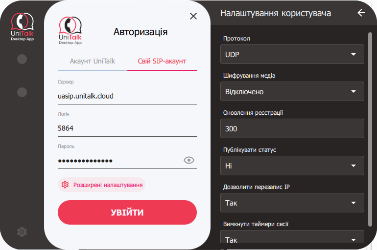Click the УВІЙТИ login button
This screenshot has width=377, height=250.
click(x=127, y=212)
